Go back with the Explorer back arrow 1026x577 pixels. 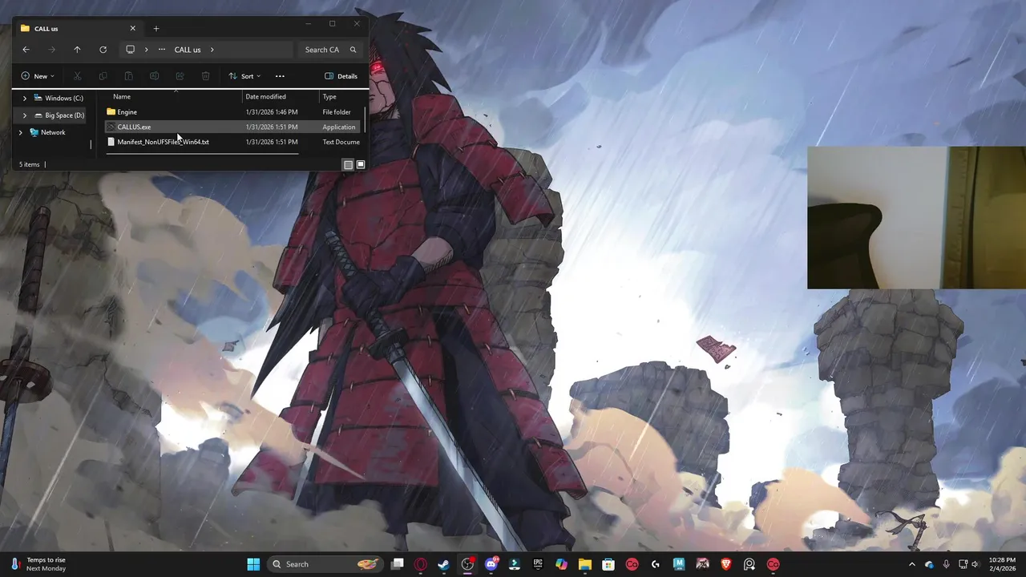click(x=26, y=50)
